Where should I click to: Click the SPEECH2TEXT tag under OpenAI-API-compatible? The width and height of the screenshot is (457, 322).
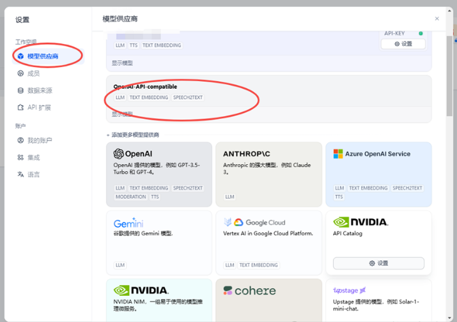188,98
